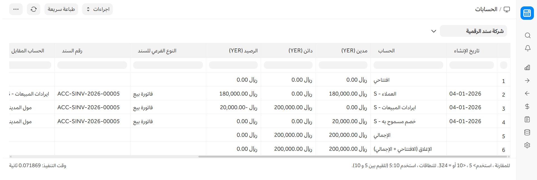The image size is (537, 180).
Task: Click the search magnifier icon in sidebar
Action: tap(527, 35)
